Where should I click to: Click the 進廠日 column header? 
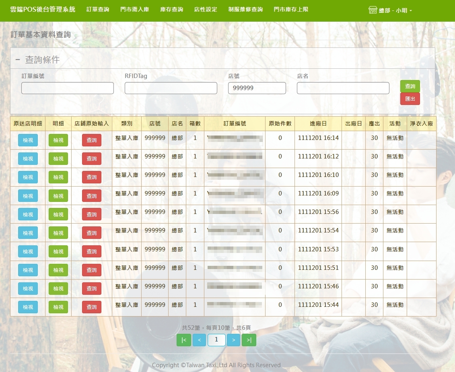point(318,123)
